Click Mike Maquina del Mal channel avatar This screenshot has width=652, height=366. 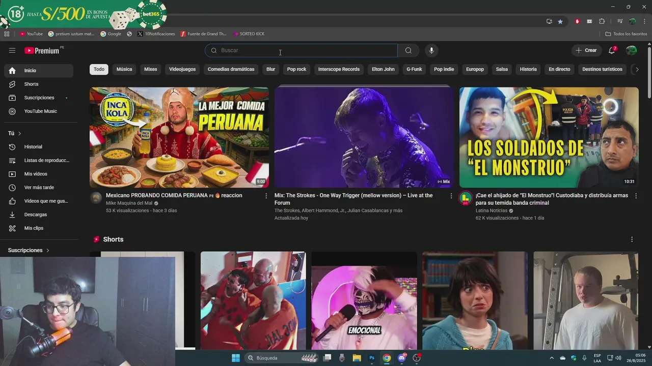[96, 198]
